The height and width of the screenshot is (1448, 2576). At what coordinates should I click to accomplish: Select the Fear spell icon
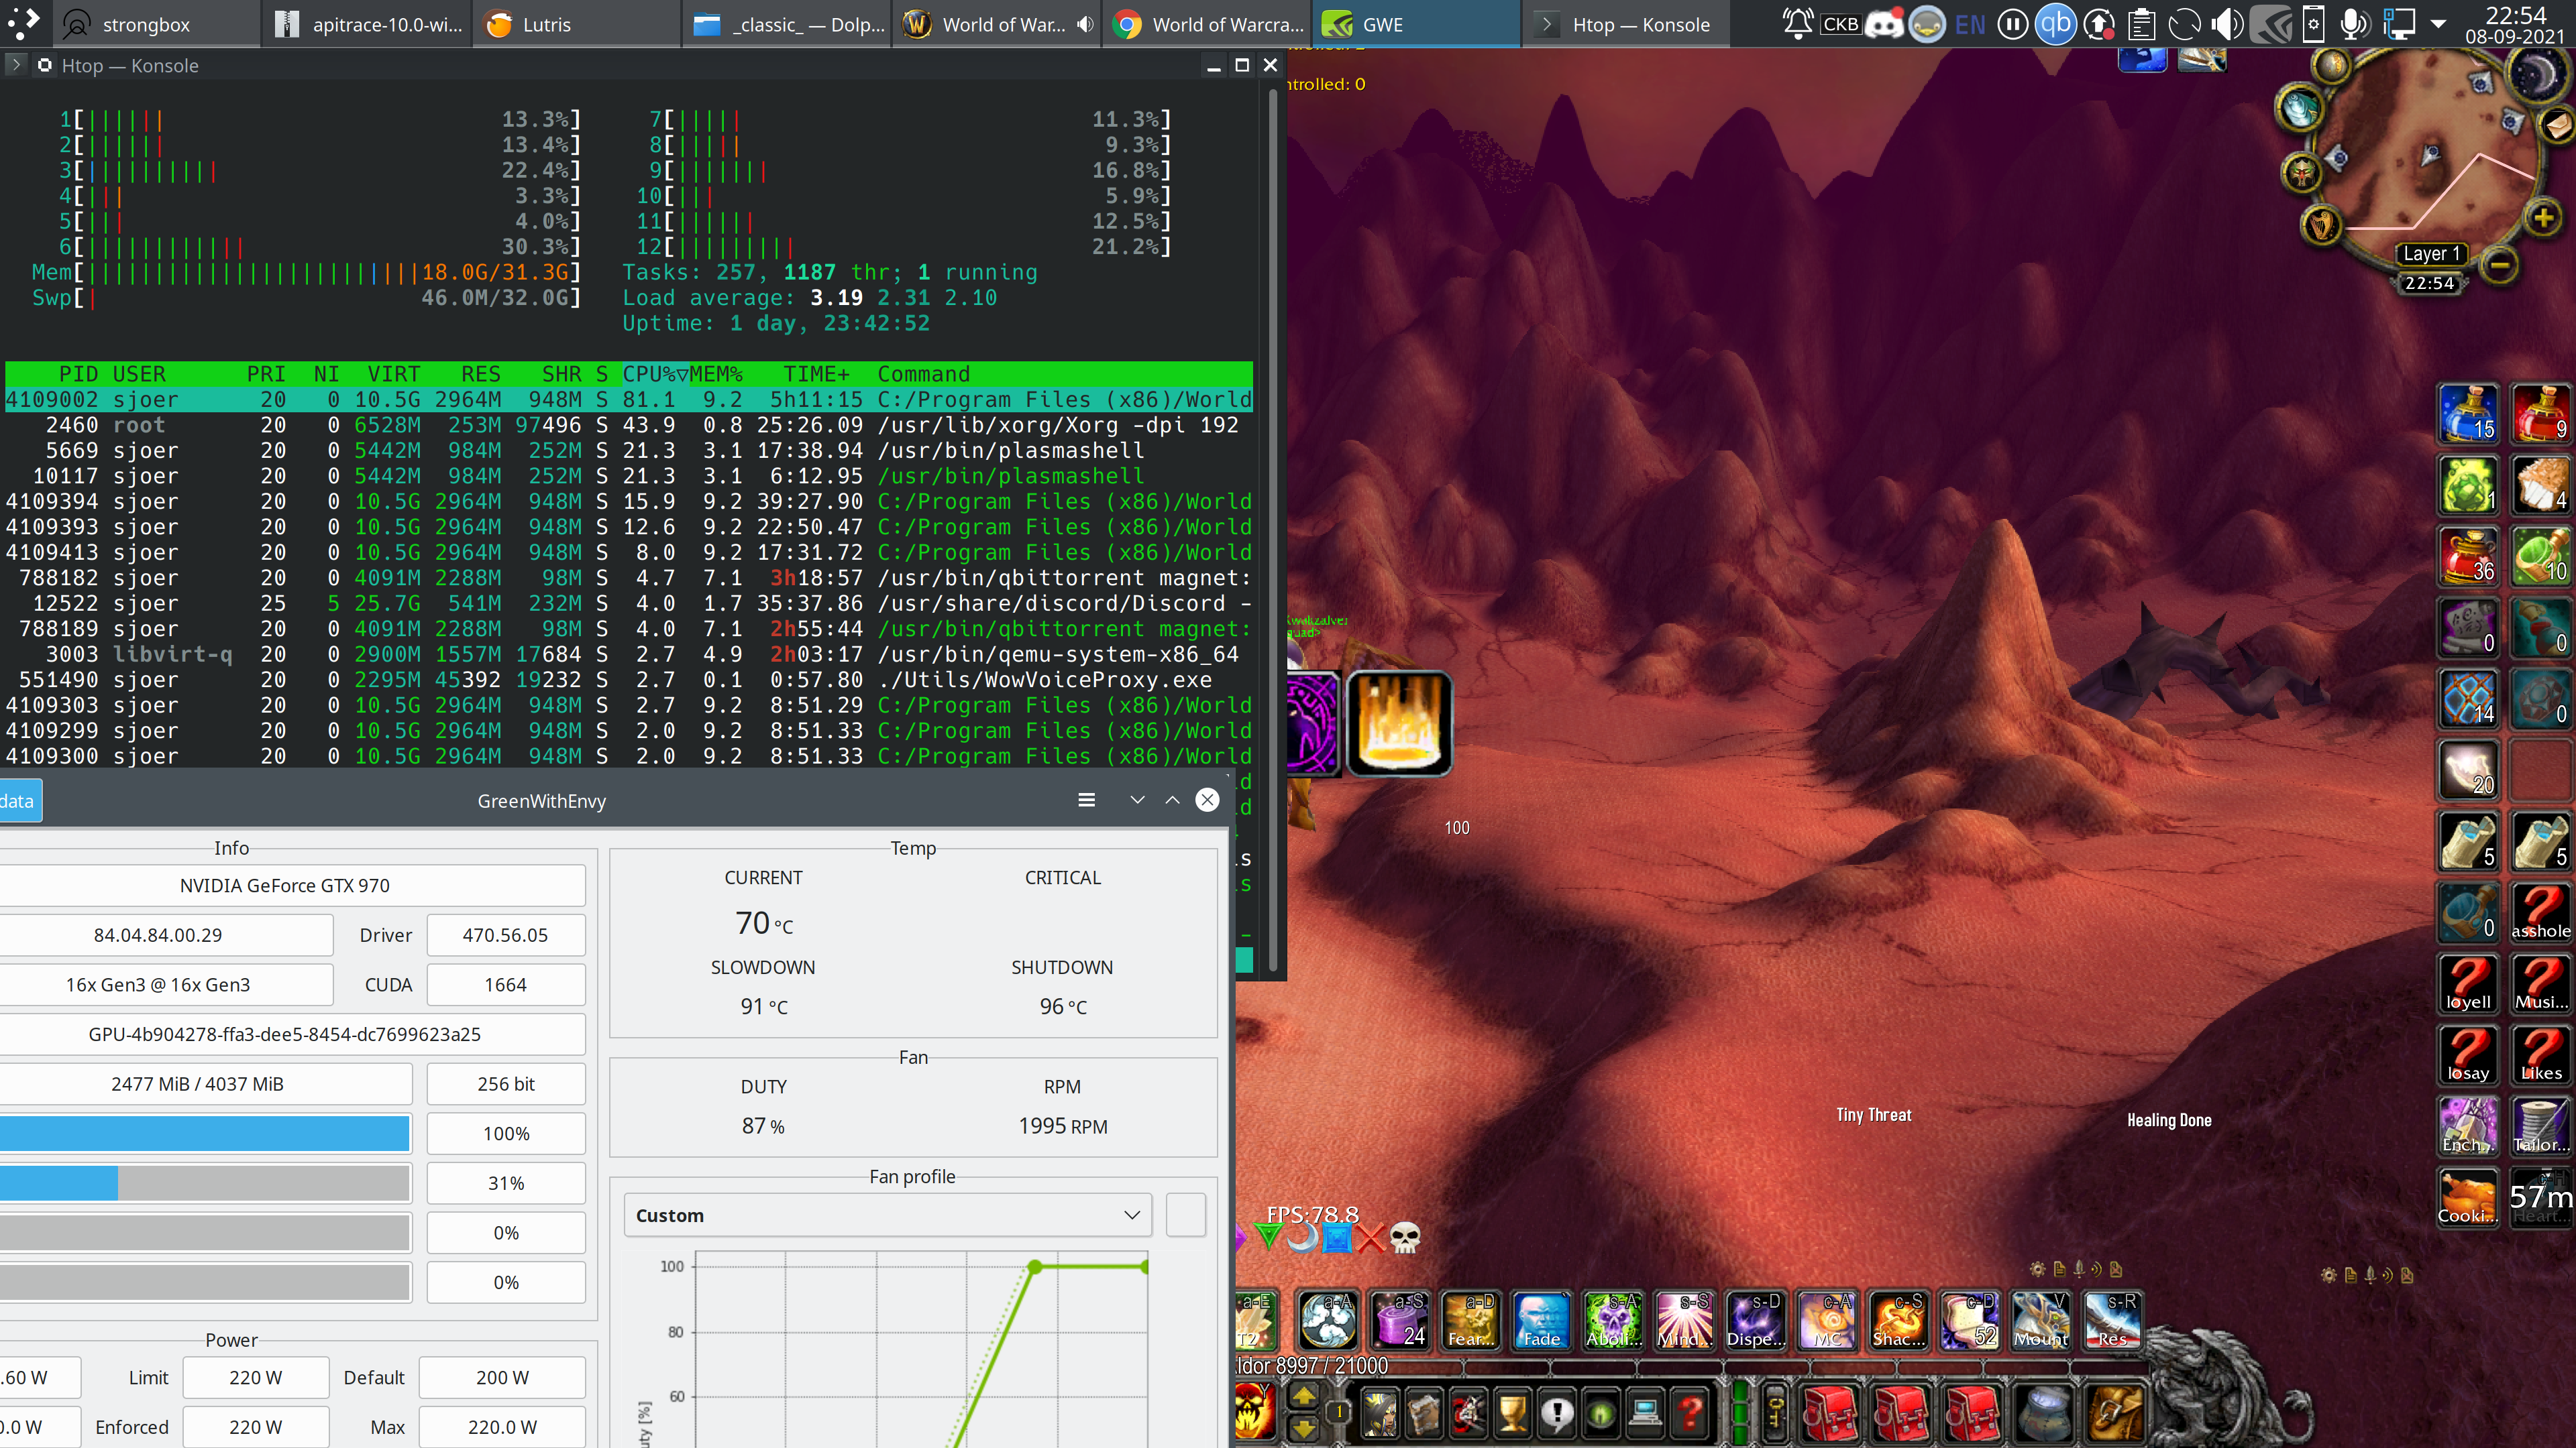[x=1470, y=1321]
